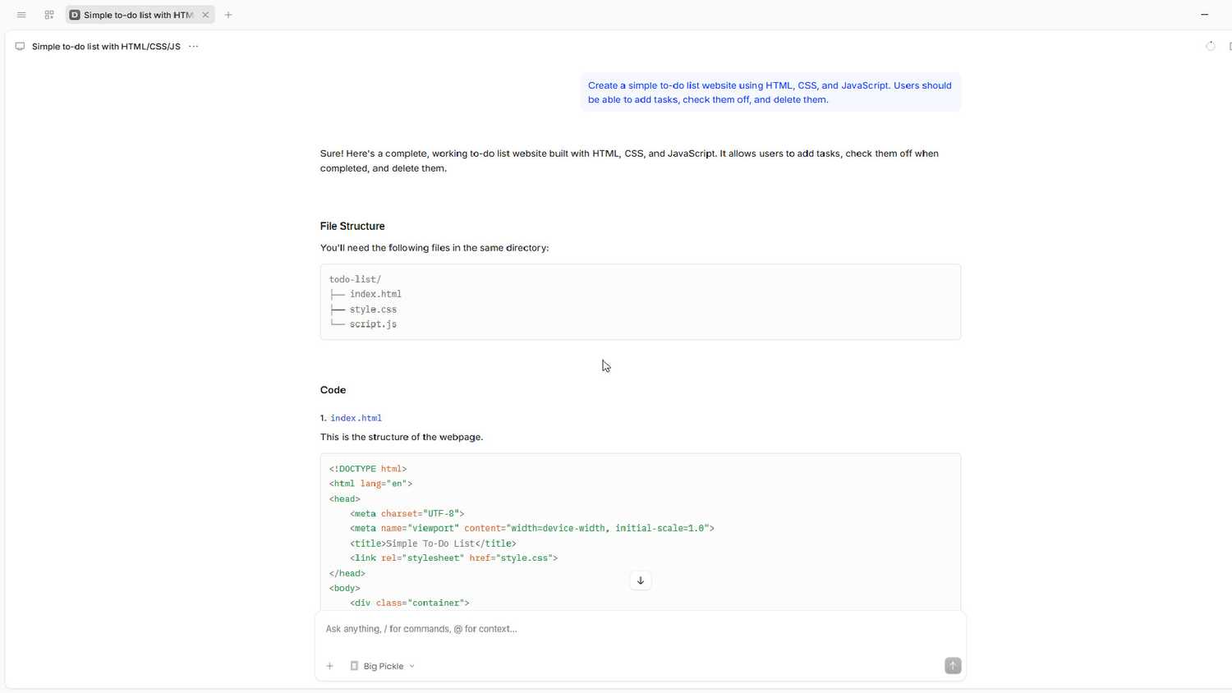This screenshot has width=1232, height=693.
Task: Focus the Ask anything input field
Action: click(641, 629)
